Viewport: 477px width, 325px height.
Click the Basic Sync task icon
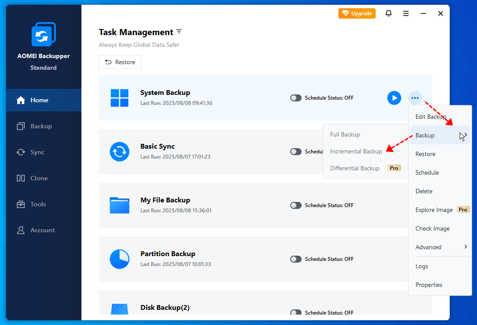pos(120,152)
